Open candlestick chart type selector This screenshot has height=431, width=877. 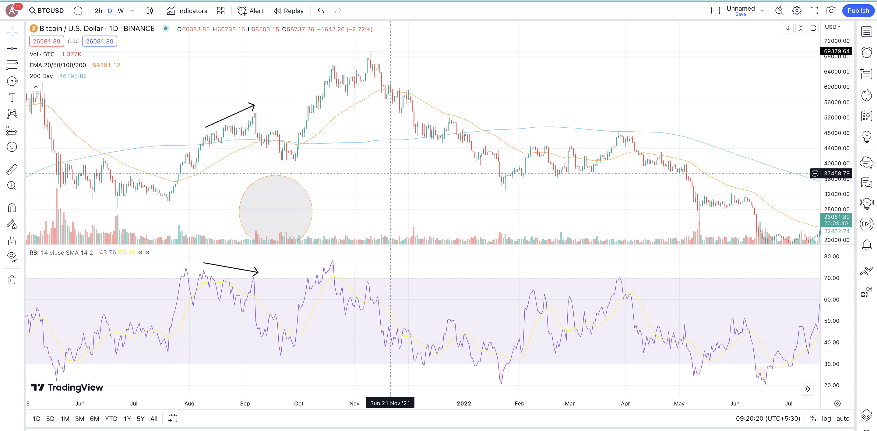coord(150,11)
